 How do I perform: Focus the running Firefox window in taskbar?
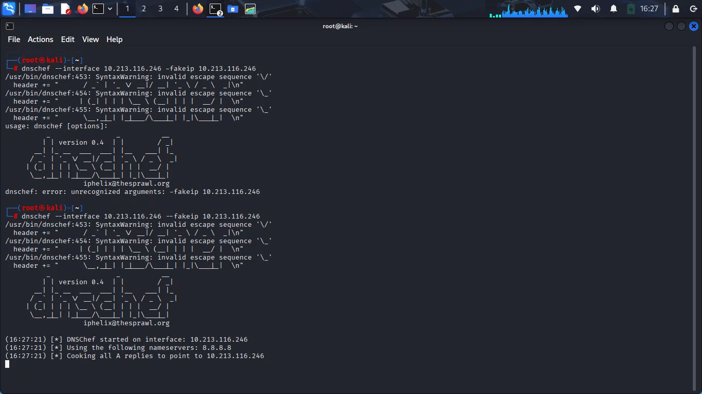[x=198, y=9]
